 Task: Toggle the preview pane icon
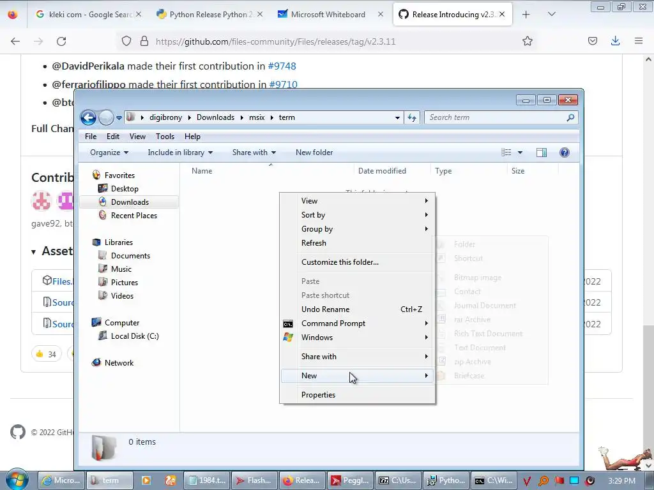pos(542,152)
